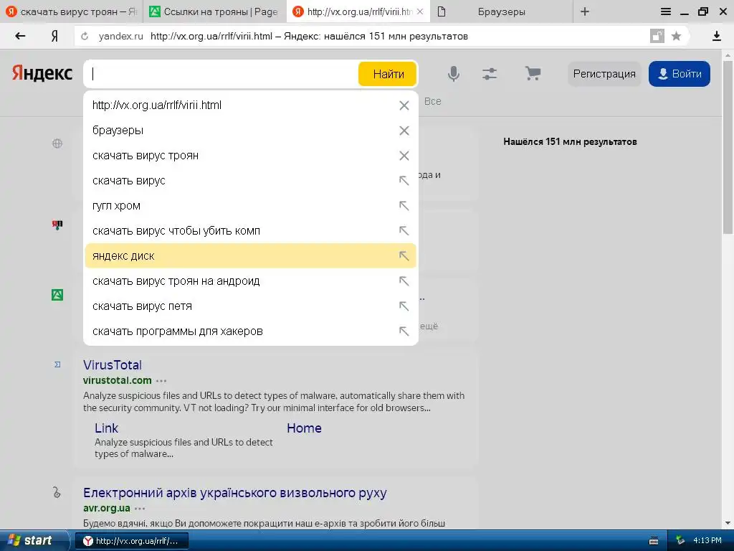Reload page with the refresh icon
The image size is (734, 551).
pos(85,36)
